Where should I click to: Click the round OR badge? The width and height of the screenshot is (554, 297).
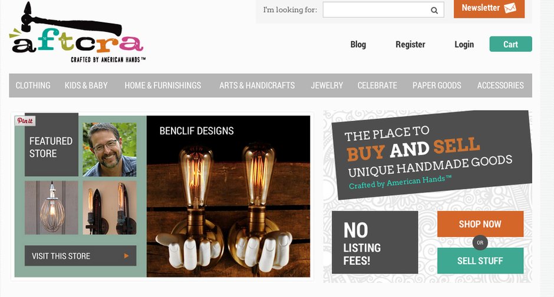(x=480, y=243)
